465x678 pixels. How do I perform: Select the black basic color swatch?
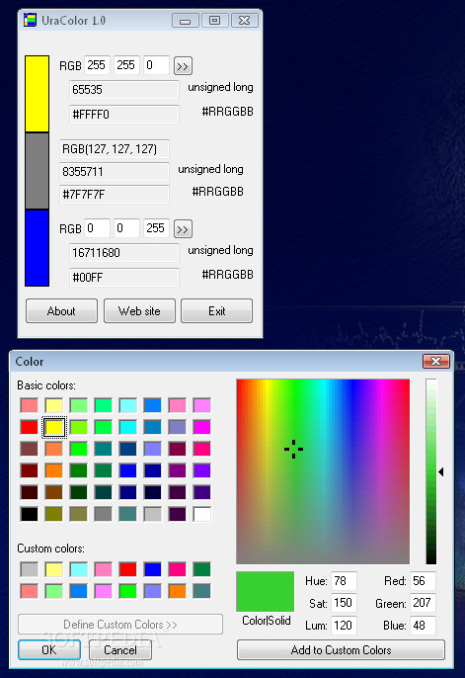click(30, 514)
